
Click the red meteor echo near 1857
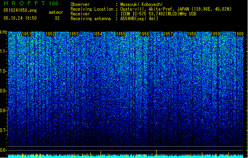pos(156,123)
